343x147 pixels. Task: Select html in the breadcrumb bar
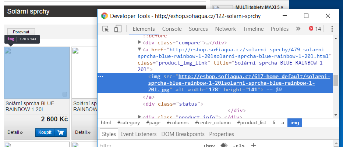point(106,122)
